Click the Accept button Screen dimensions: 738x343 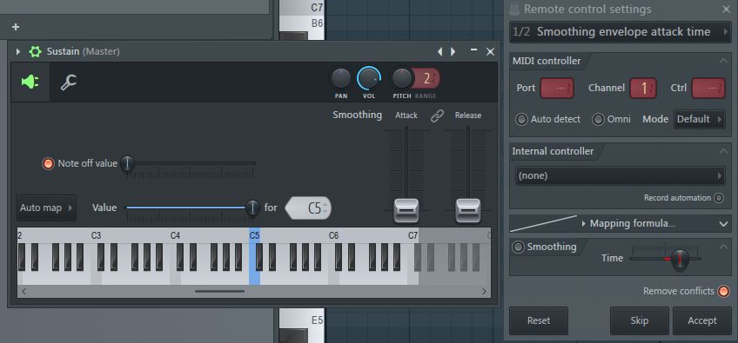701,321
